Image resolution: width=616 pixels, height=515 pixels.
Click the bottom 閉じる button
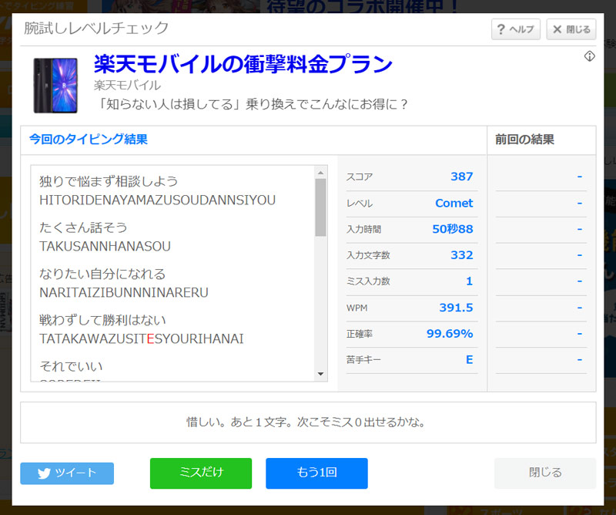(x=545, y=473)
